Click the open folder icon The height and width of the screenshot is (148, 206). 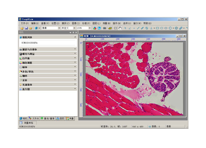tap(22, 28)
